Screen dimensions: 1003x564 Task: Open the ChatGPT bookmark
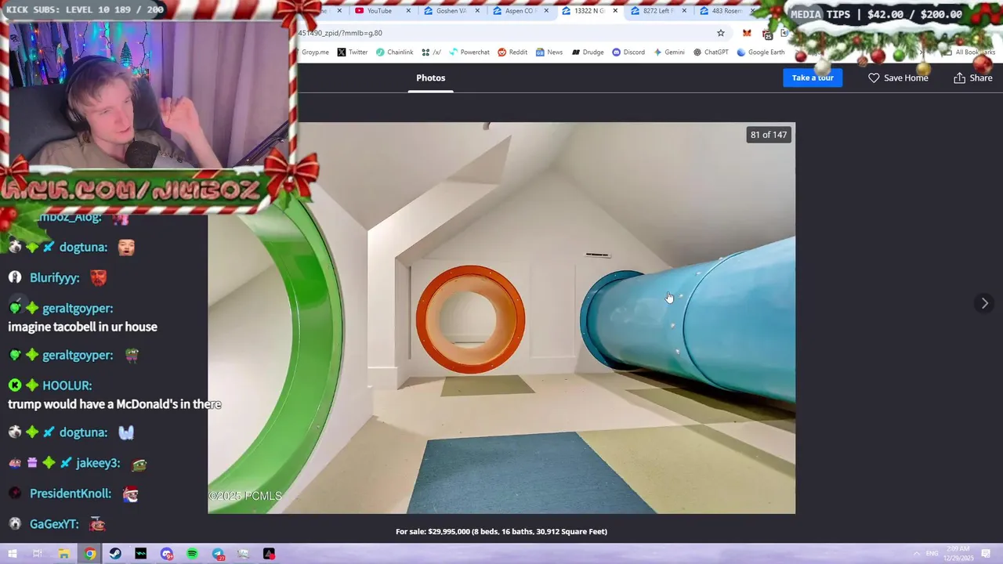pyautogui.click(x=711, y=52)
